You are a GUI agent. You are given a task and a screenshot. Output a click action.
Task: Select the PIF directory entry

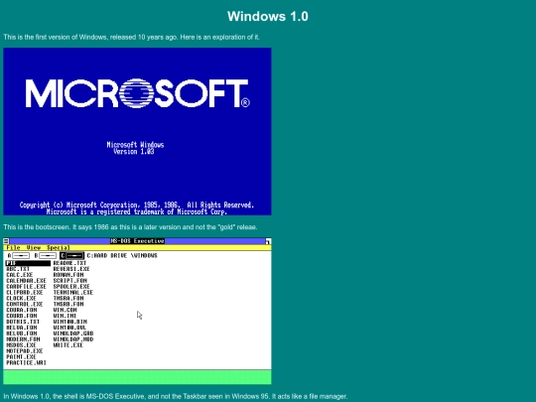point(28,263)
